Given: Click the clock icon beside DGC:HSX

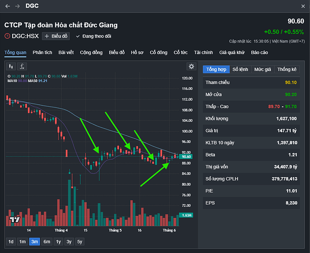Looking at the screenshot, I should (7, 36).
